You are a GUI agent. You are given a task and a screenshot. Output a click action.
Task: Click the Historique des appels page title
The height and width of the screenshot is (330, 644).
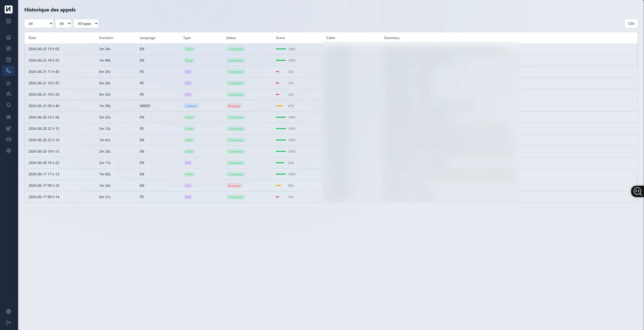50,10
